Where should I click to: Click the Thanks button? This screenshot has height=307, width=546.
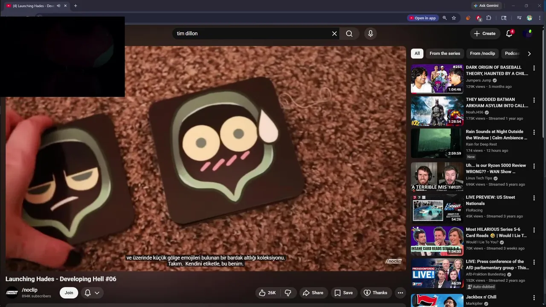pyautogui.click(x=375, y=293)
